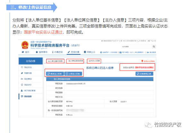Click the 企业法人 value cell
Image resolution: width=187 pixels, height=133 pixels.
coord(124,102)
